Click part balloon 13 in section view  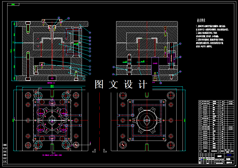click(90, 37)
